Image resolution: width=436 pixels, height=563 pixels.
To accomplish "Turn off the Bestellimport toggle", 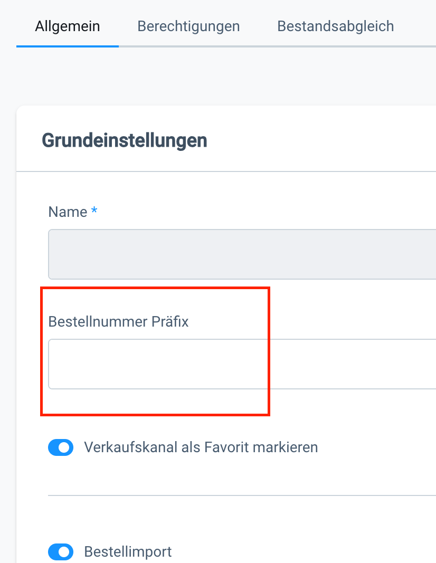I will tap(61, 551).
